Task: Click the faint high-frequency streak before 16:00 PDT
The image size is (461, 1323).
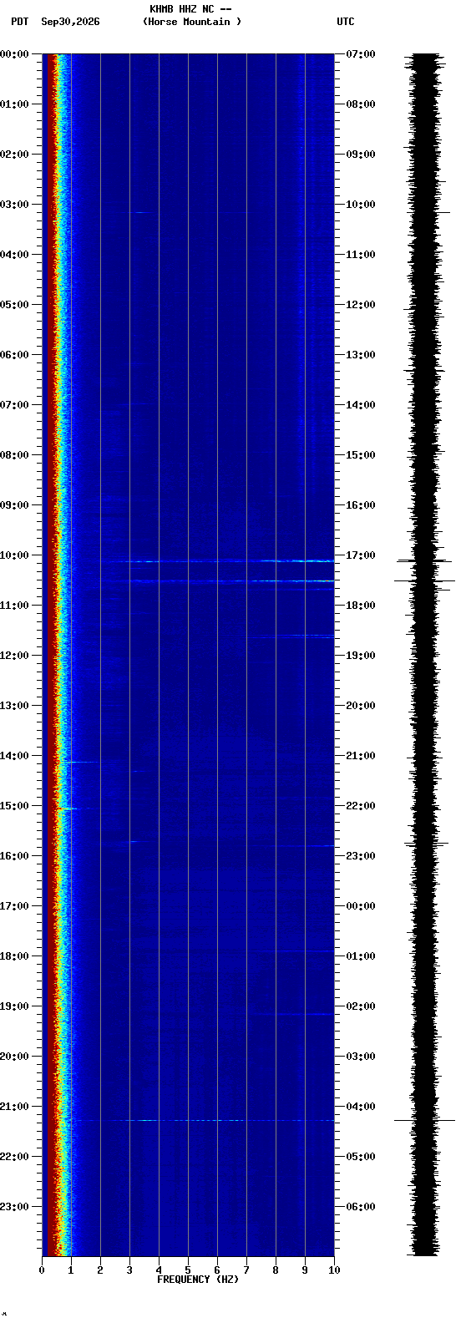Action: point(296,846)
